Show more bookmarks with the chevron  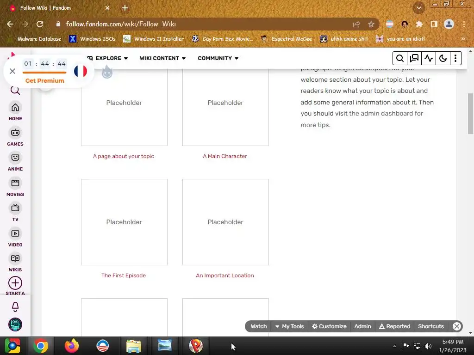[x=463, y=39]
